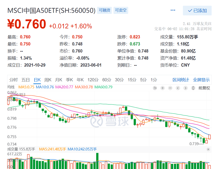Pan the chart right using arrow icon
214x169 pixels.
coord(185,88)
